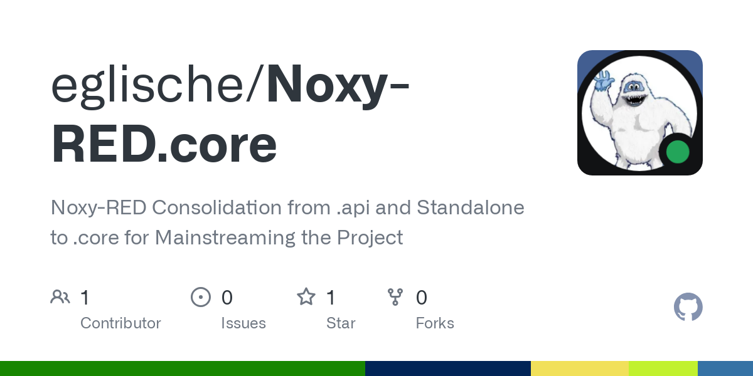The height and width of the screenshot is (376, 753).
Task: Click the green status dot on avatar
Action: click(x=677, y=152)
